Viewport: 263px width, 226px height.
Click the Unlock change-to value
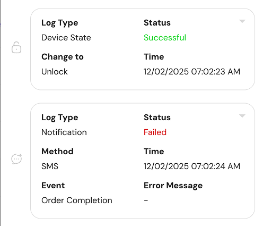coord(55,72)
